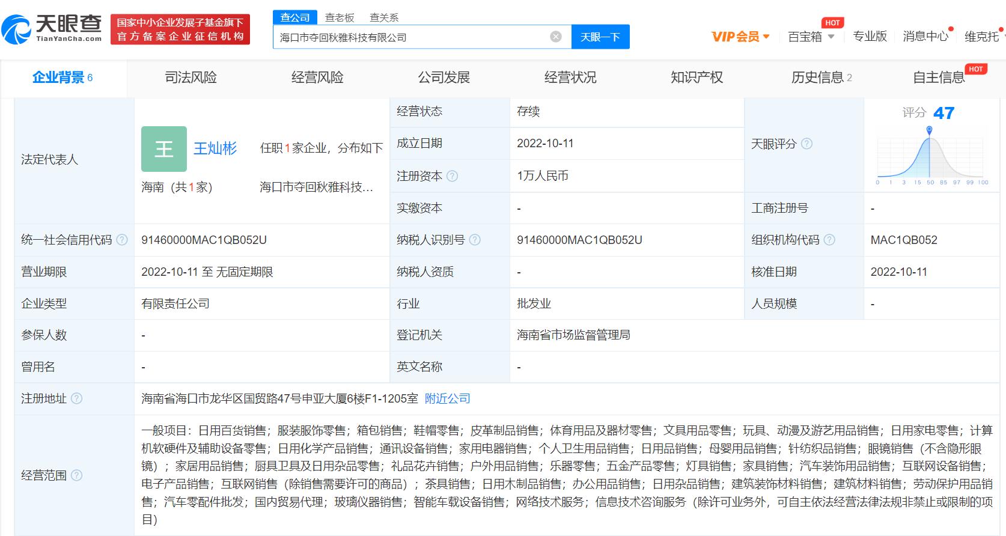Select the 查关系 search tab
Screen dimensions: 1006x536
pyautogui.click(x=384, y=17)
